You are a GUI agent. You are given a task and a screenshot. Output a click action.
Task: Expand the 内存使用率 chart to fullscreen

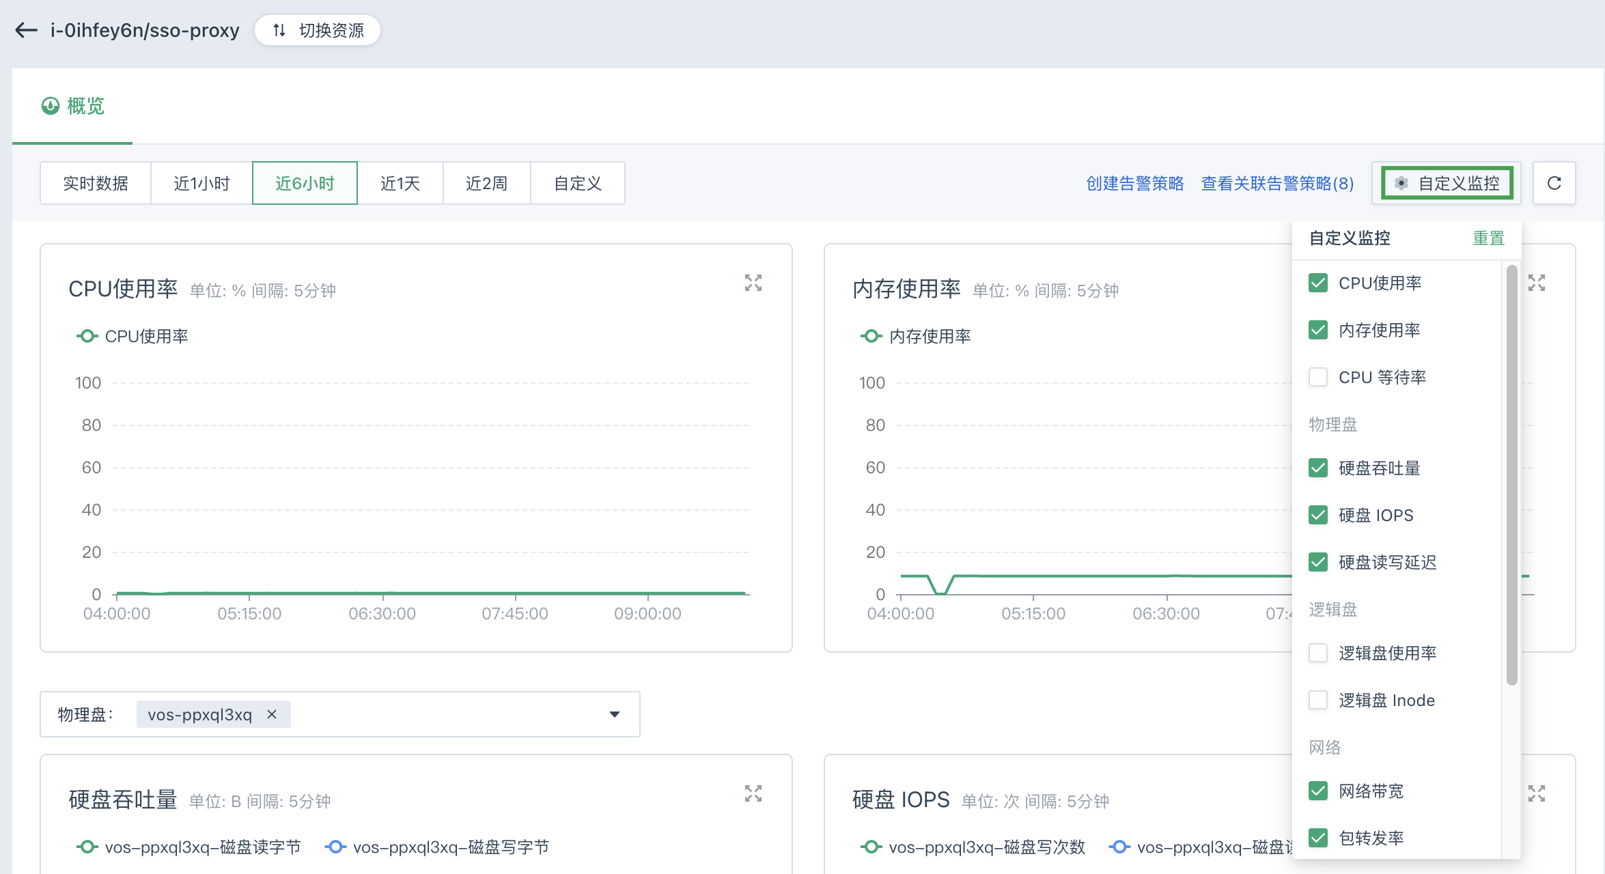tap(1537, 283)
